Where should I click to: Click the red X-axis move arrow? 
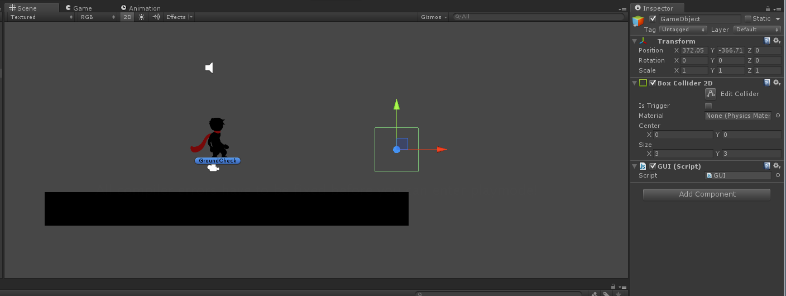(442, 149)
